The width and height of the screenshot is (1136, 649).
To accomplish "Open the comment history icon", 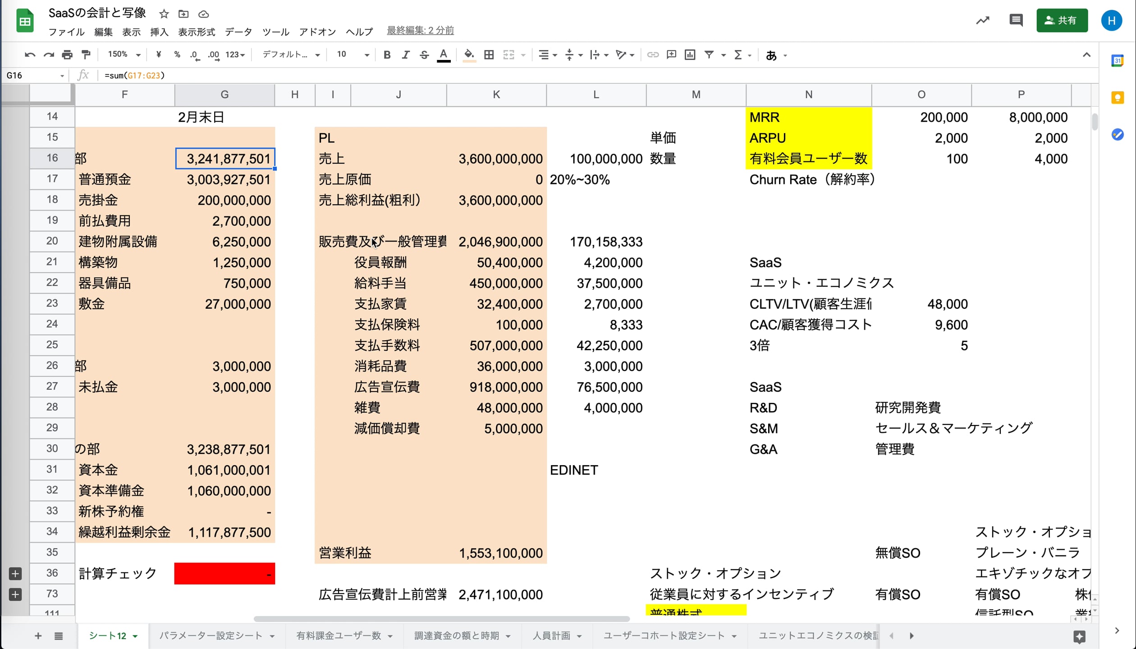I will tap(1016, 20).
